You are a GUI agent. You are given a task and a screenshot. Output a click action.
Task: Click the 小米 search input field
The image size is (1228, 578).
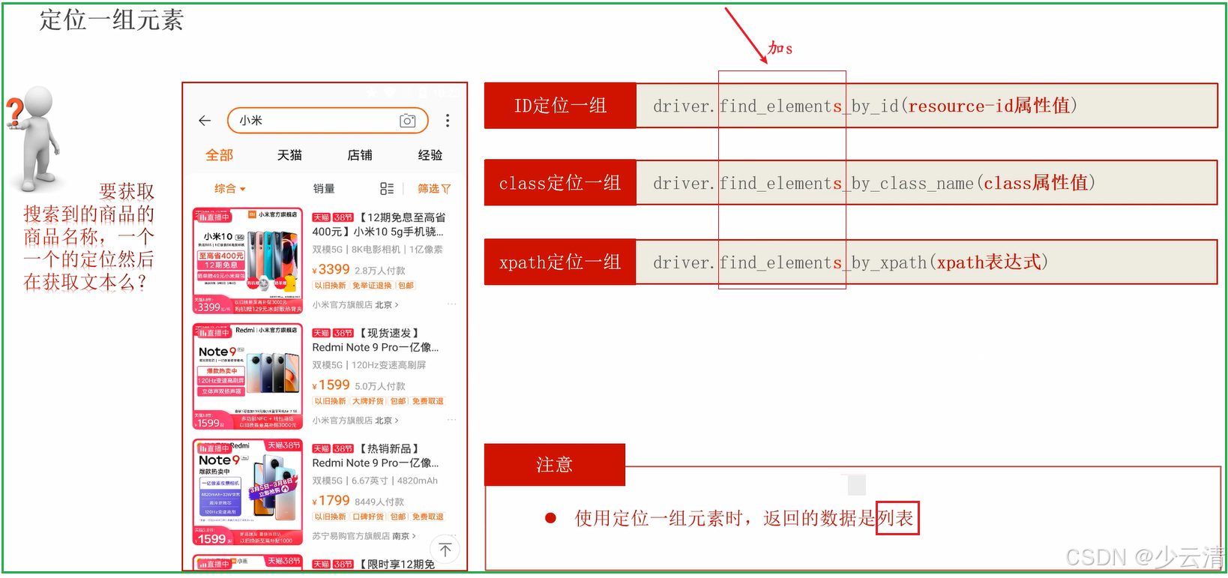click(x=328, y=121)
